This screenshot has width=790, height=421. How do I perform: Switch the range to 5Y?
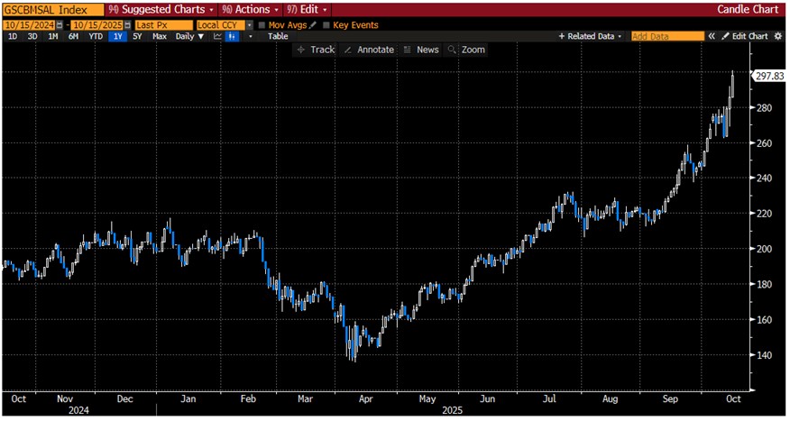[137, 37]
